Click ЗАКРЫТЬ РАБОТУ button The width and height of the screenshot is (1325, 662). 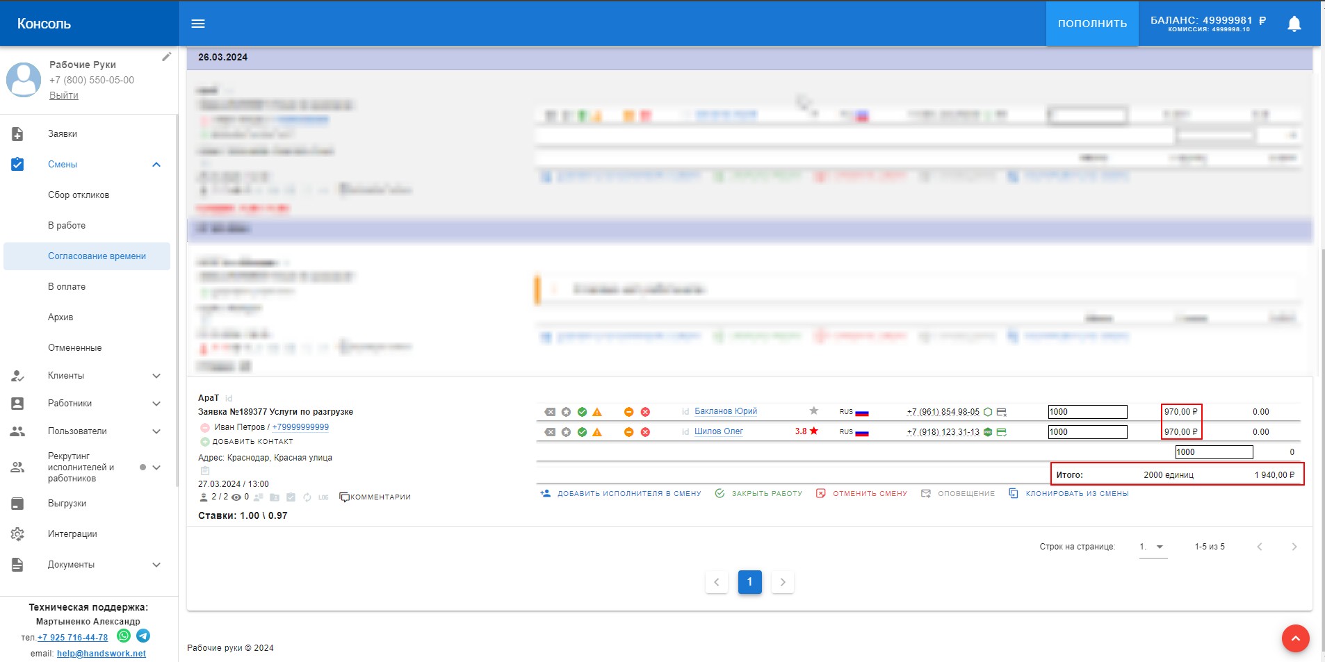coord(758,493)
